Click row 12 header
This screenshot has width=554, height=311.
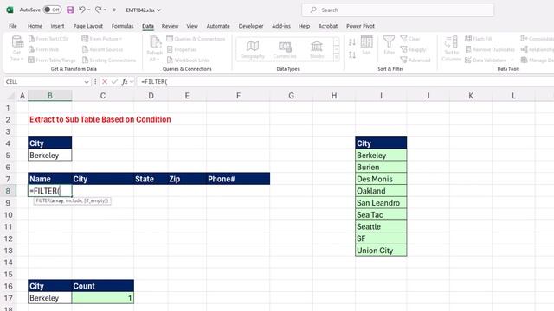8,238
